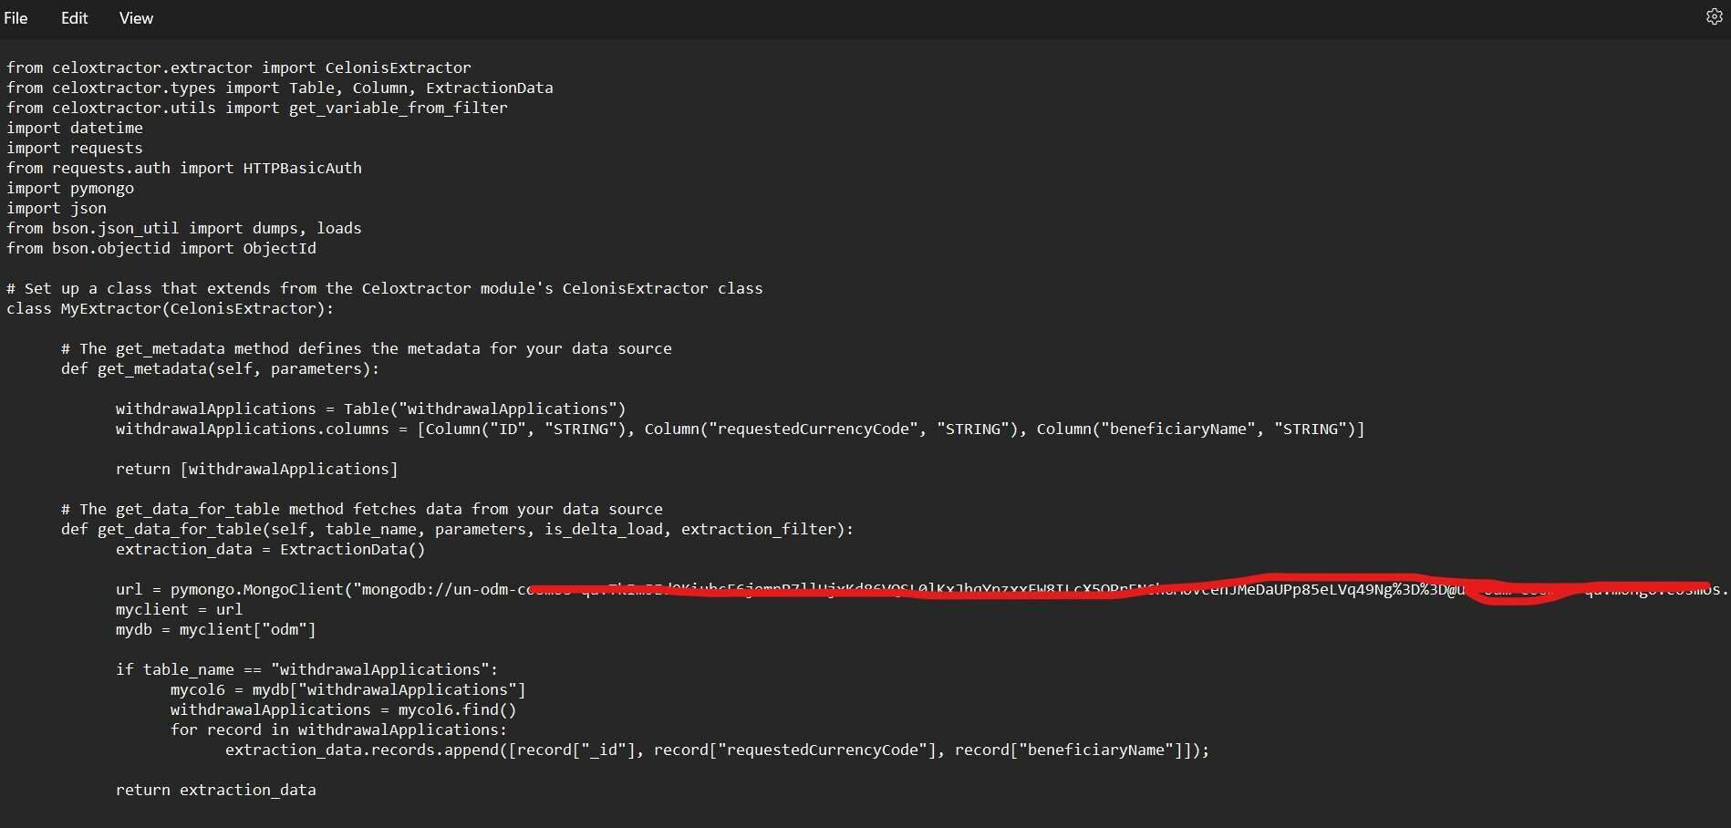Click 'from celoxtractor.extractor import CelonisExtractor' line
Screen dimensions: 1731x828
[239, 67]
